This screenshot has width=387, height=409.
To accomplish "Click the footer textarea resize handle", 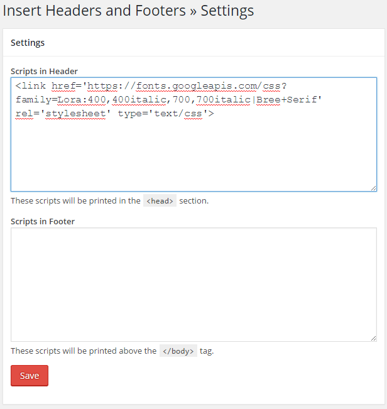I will 373,338.
